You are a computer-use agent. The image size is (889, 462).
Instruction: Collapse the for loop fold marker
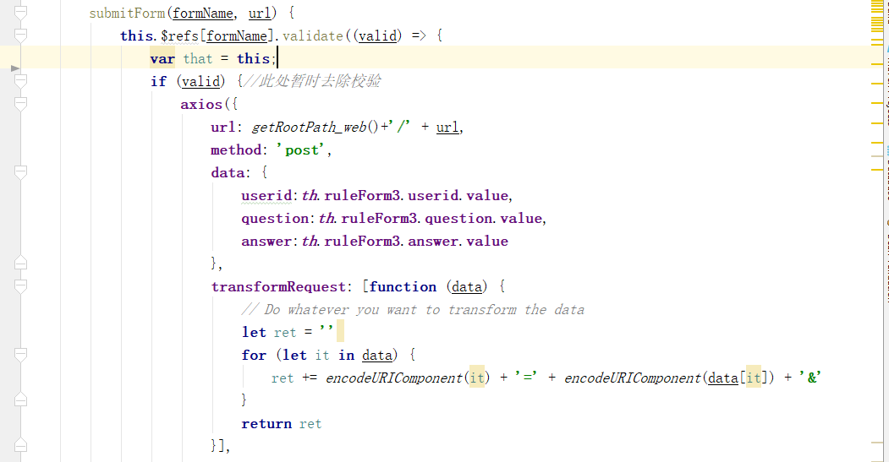coord(21,355)
